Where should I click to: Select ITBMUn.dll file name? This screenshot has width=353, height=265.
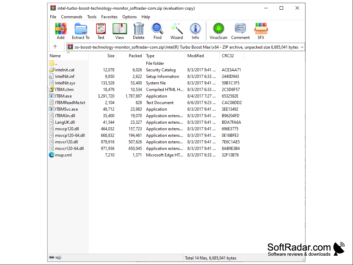[65, 115]
